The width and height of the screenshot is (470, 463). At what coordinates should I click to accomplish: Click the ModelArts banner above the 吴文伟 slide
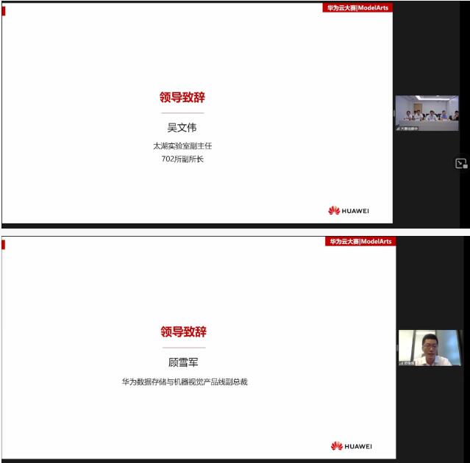357,8
